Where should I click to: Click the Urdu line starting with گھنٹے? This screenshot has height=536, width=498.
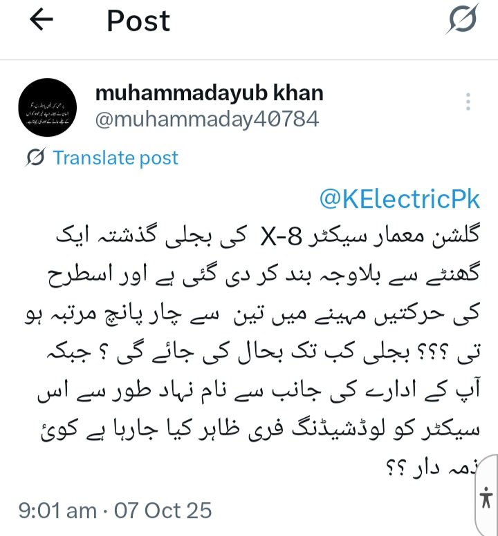point(264,275)
